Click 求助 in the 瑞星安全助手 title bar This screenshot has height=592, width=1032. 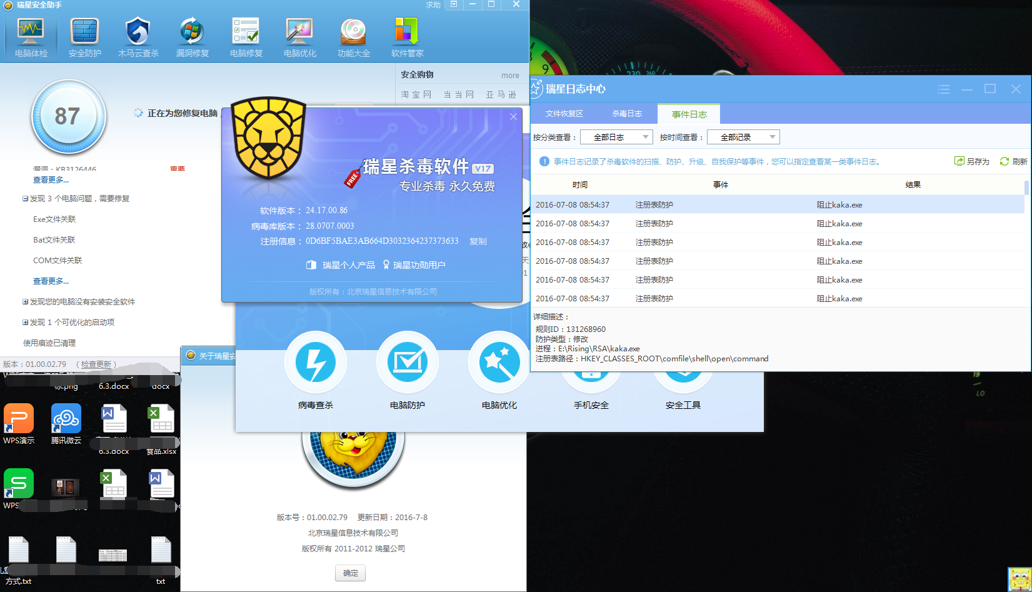(433, 4)
